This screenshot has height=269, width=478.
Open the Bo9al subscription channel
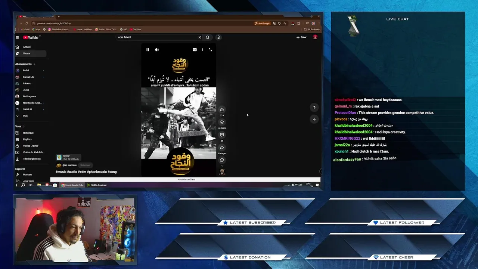(x=30, y=70)
